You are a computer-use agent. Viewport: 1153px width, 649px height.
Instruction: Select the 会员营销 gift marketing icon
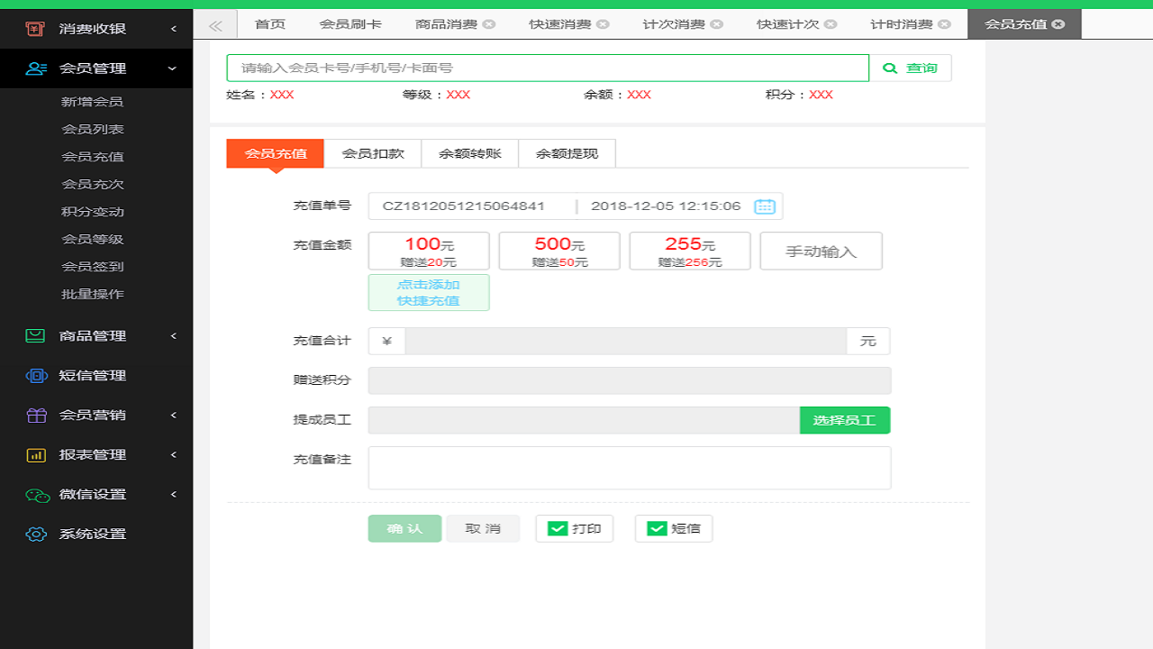click(x=34, y=415)
